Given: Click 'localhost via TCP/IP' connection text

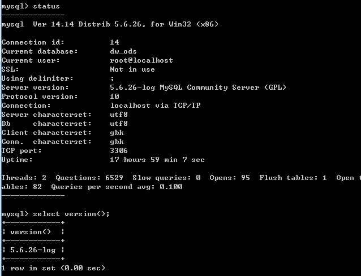Looking at the screenshot, I should (x=156, y=106).
